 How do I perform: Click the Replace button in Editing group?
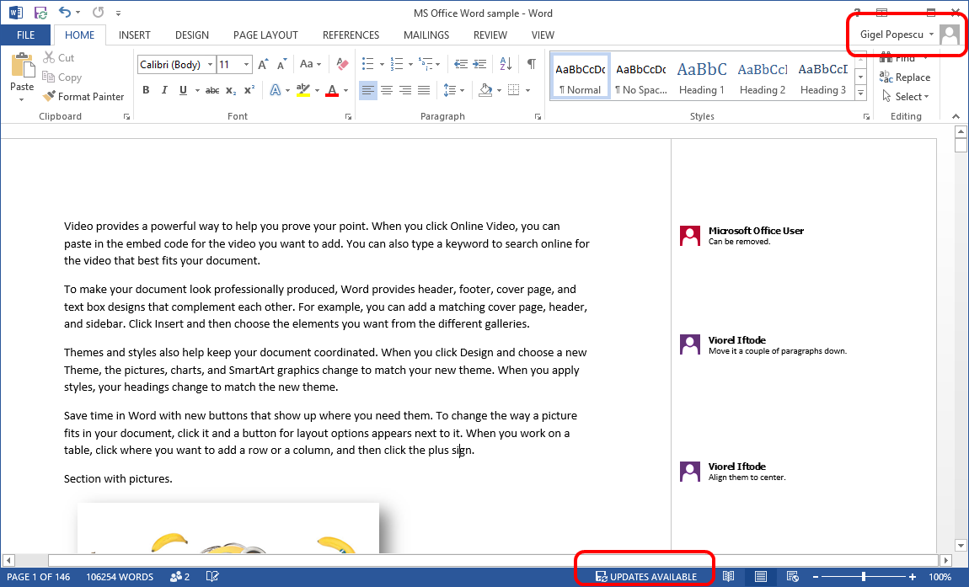tap(905, 77)
